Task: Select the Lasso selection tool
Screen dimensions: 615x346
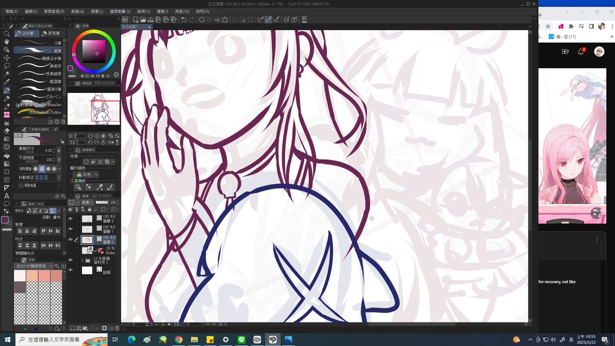Action: (7, 66)
